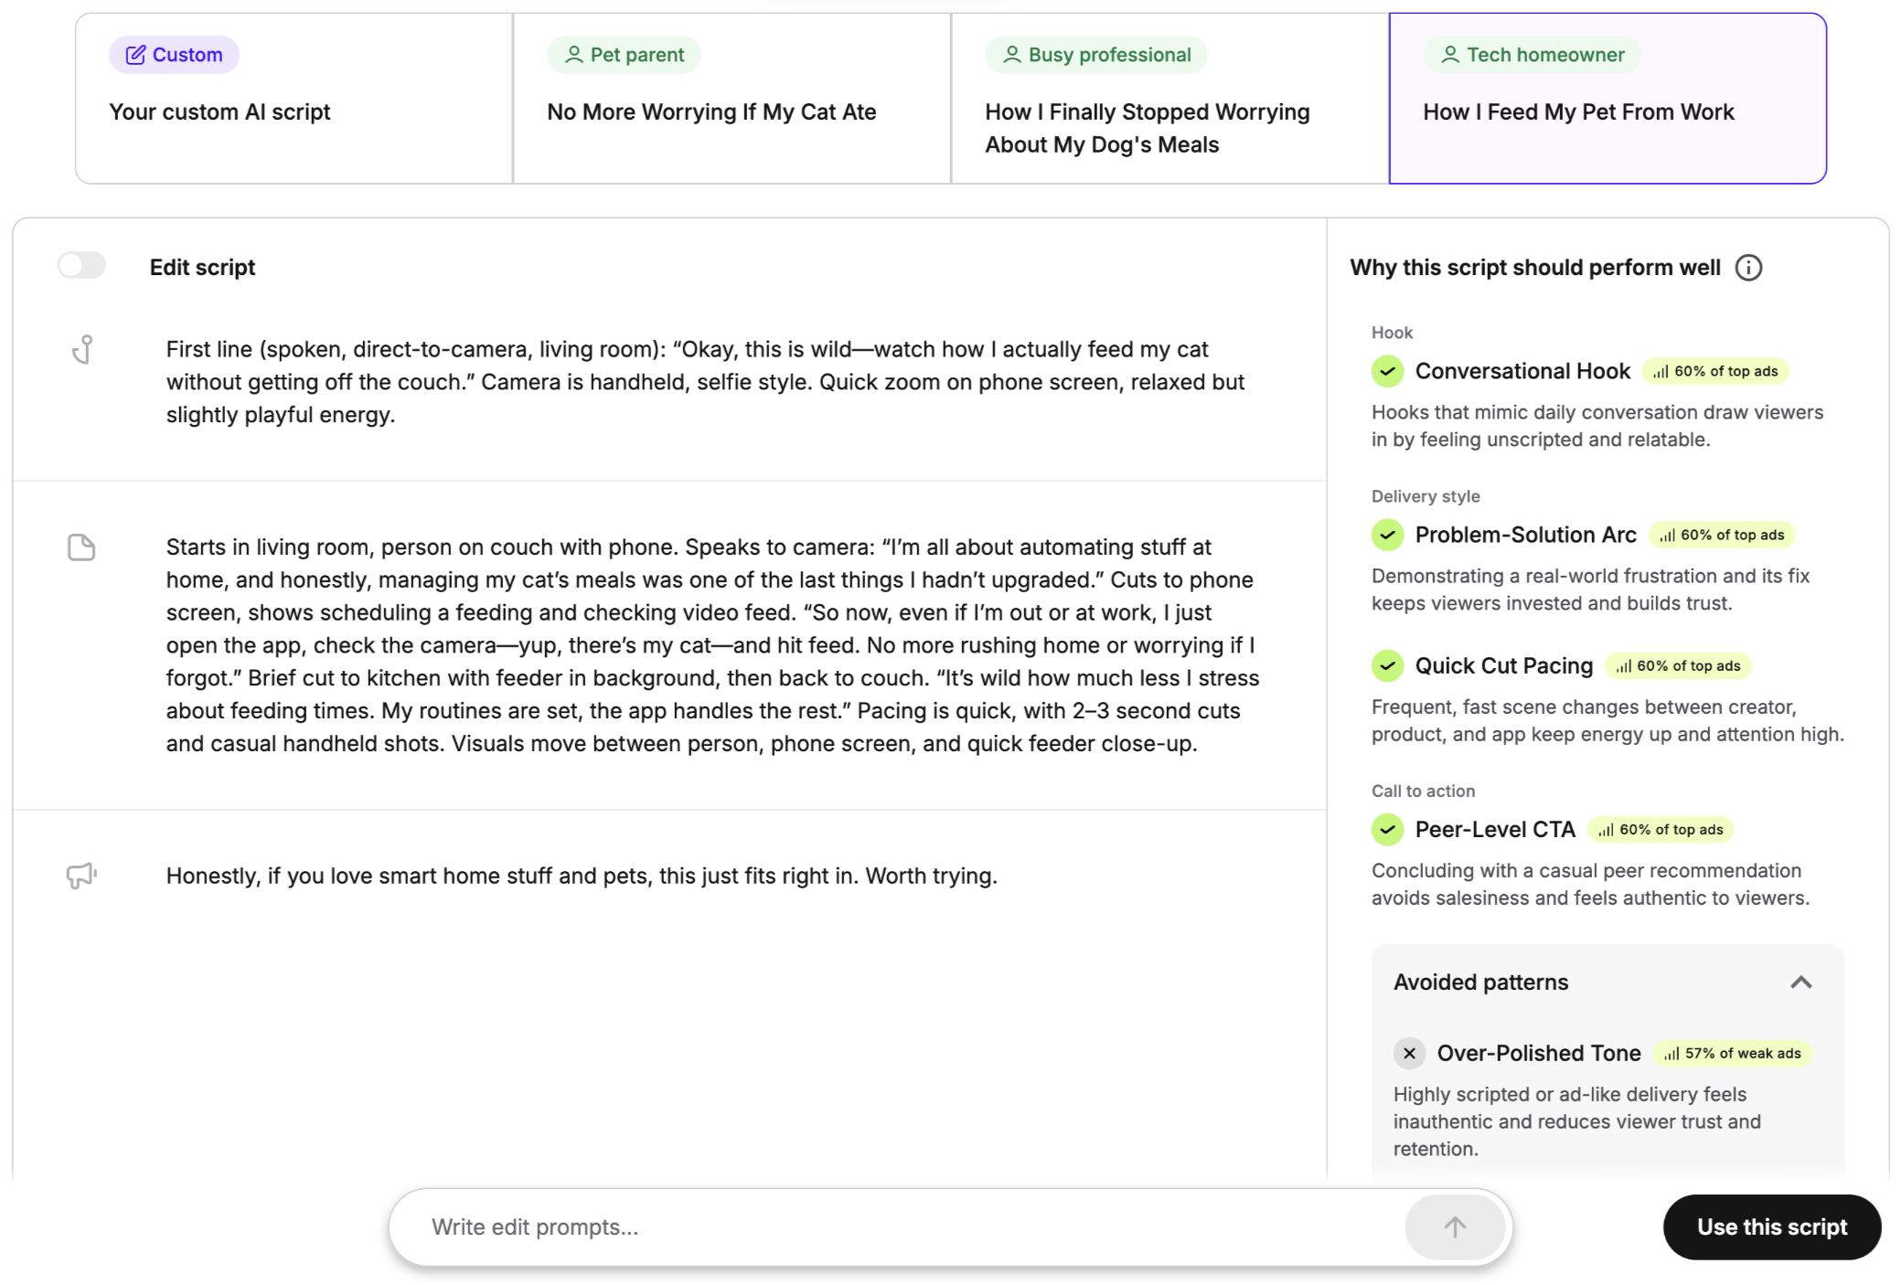Screen dimensions: 1902x1285
Task: Click the Tech homeowner script tab
Action: 1607,98
